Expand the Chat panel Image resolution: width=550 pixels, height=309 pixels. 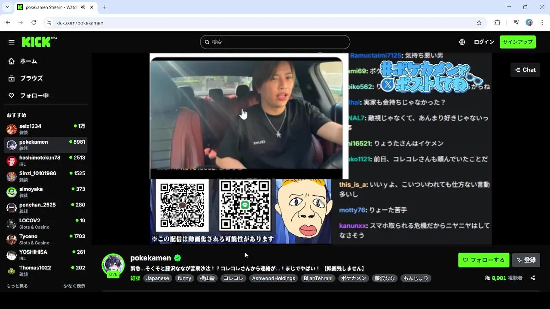pyautogui.click(x=525, y=70)
